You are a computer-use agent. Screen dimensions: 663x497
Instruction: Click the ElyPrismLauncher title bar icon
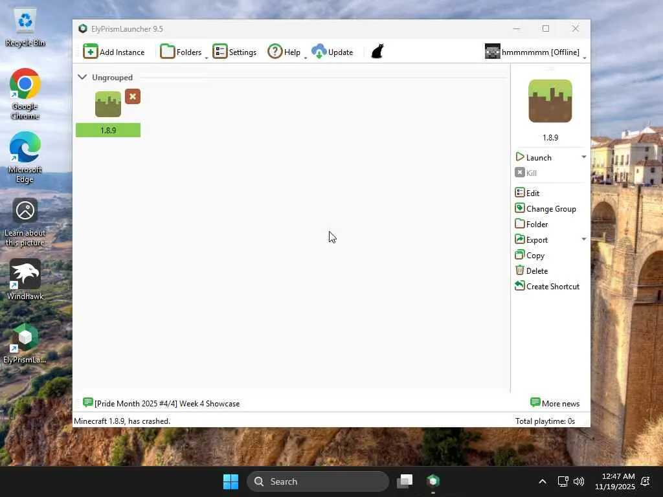coord(83,28)
